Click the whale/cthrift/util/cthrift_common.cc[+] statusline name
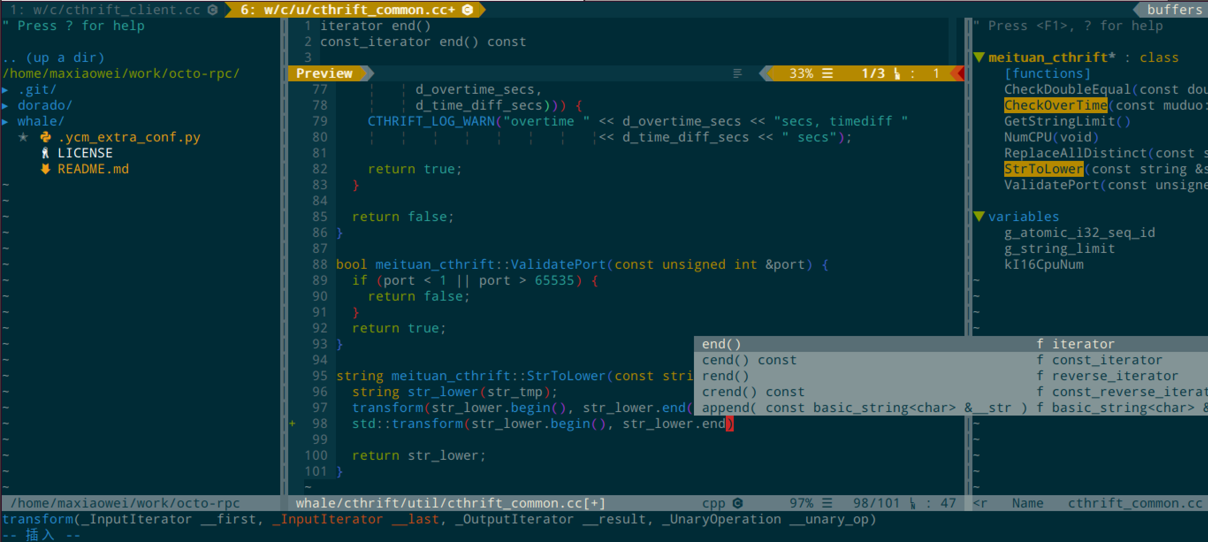The width and height of the screenshot is (1208, 542). (x=450, y=503)
